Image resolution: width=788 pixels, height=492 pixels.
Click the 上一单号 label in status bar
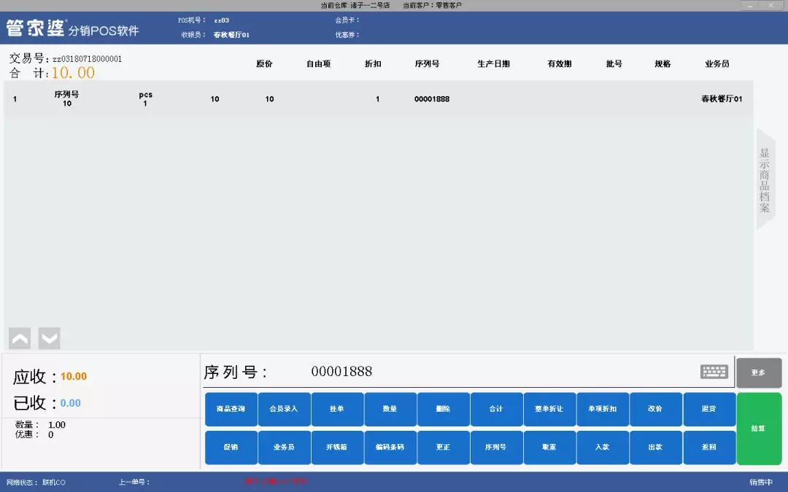(134, 483)
